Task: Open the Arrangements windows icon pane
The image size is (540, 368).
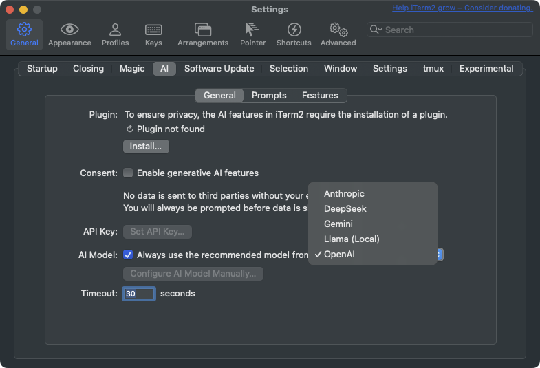Action: tap(203, 30)
